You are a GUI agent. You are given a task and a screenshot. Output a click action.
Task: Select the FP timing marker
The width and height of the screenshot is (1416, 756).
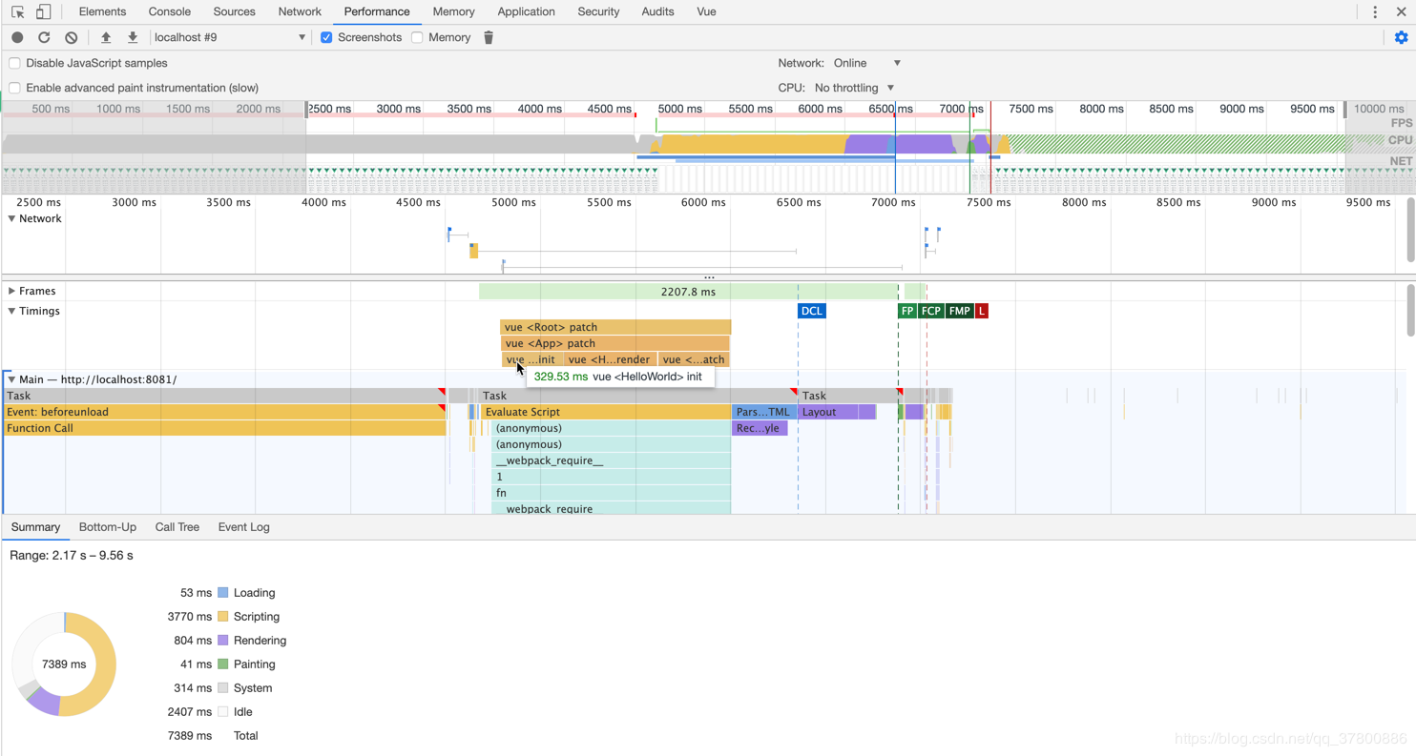[907, 311]
